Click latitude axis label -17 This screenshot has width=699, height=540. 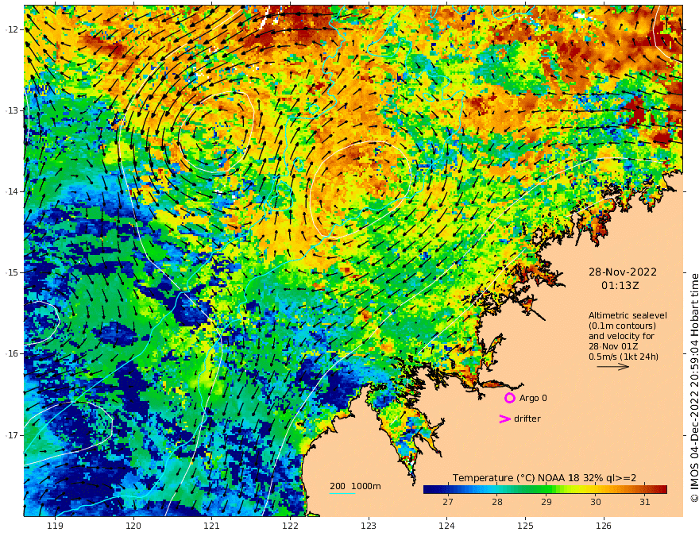pos(10,435)
